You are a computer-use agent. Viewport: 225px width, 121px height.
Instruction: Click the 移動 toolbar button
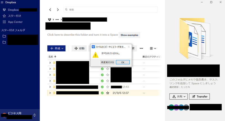(x=80, y=48)
